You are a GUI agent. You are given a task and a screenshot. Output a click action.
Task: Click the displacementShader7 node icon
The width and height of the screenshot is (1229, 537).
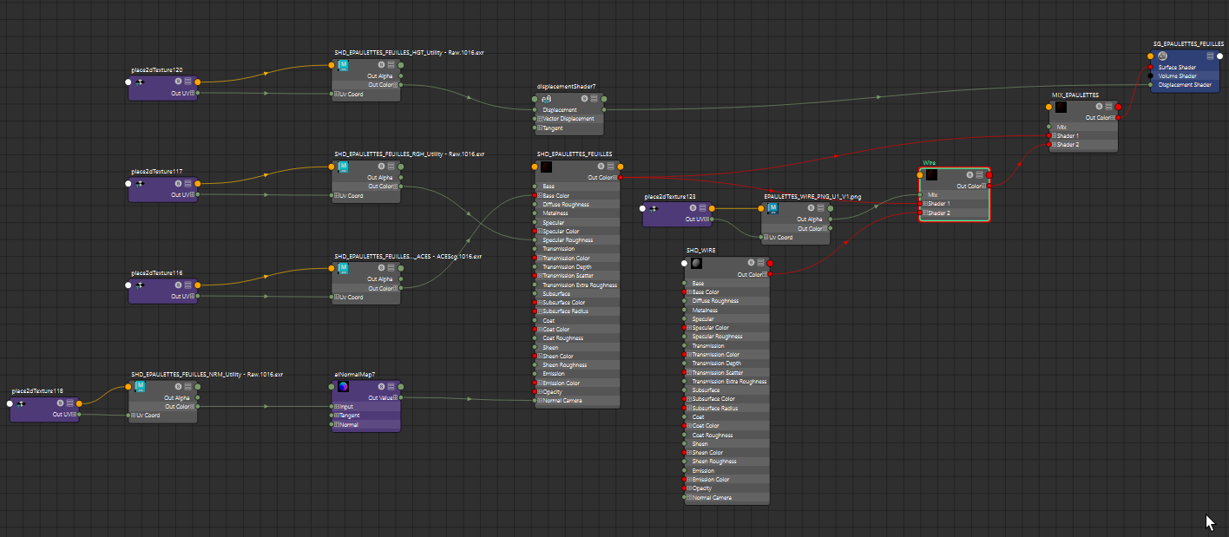(x=546, y=100)
